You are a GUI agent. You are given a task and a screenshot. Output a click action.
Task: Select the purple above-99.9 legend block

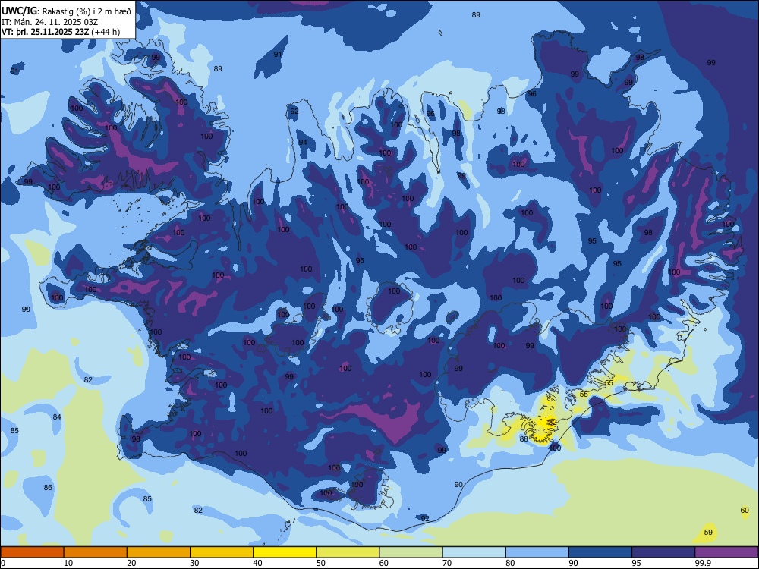pyautogui.click(x=726, y=552)
